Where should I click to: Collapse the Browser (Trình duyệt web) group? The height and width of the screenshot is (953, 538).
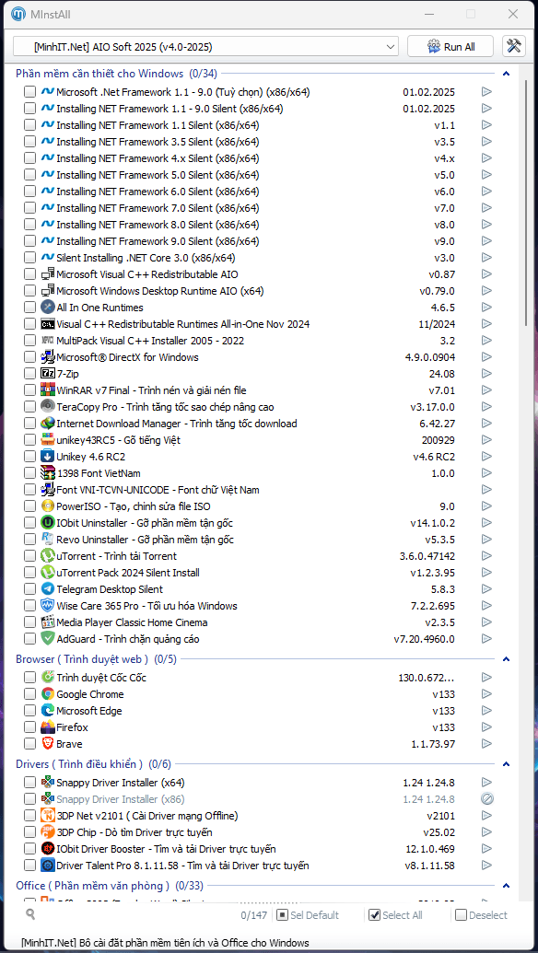click(506, 659)
